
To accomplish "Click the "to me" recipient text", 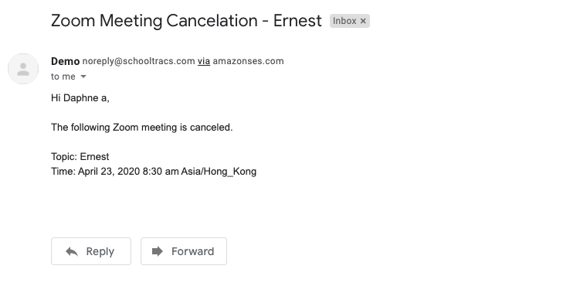I will 63,77.
